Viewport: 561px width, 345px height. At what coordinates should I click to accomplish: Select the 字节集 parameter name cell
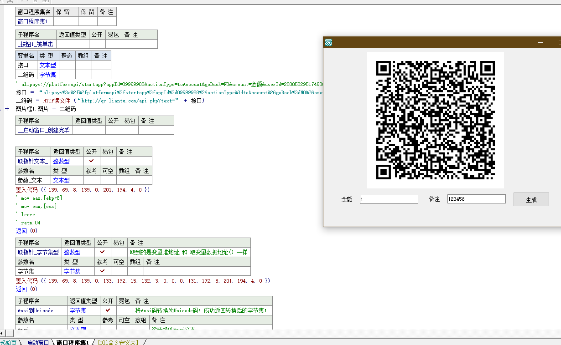[38, 271]
